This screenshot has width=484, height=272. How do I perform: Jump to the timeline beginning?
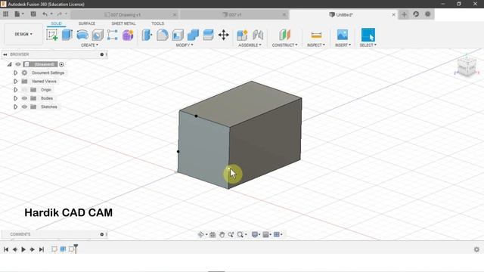pos(6,249)
